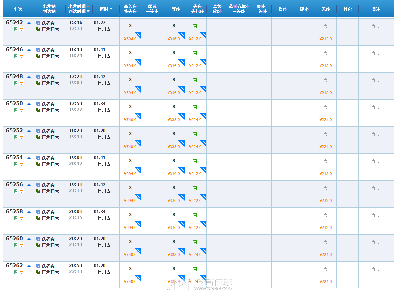Sort by 到达时间 arrival time header
Screen dimensions: 398x292
point(79,11)
